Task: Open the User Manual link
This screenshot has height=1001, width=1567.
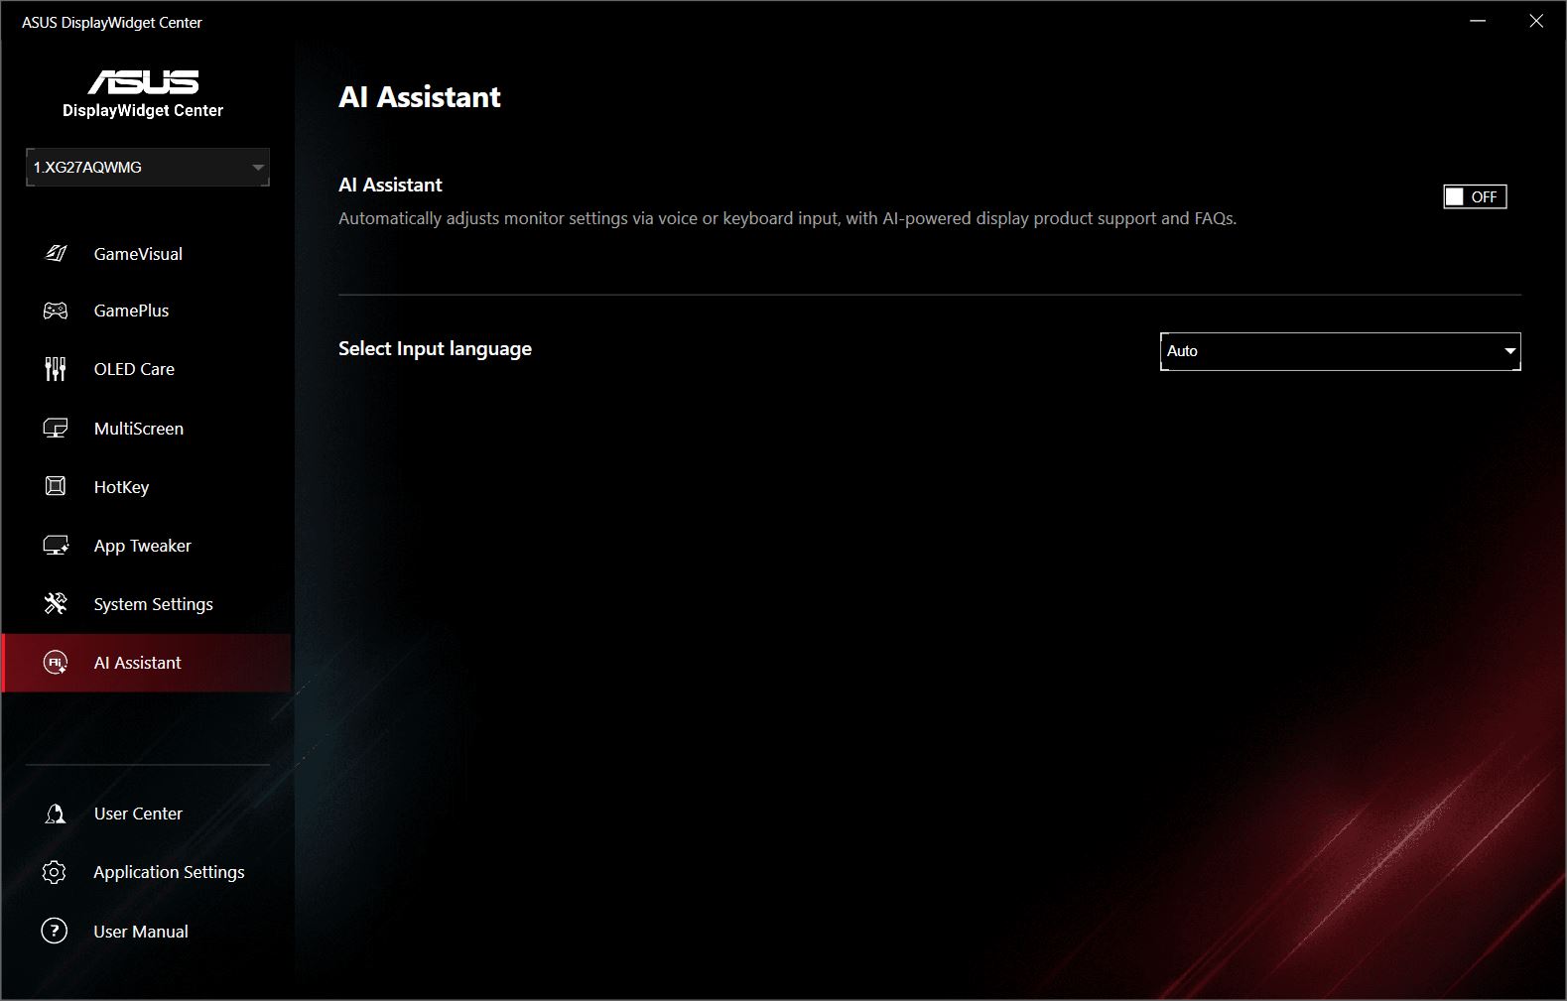Action: (x=141, y=932)
